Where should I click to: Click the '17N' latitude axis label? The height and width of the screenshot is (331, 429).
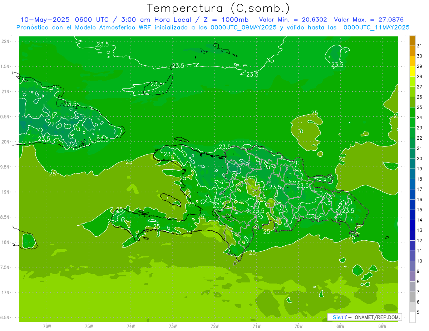coord(6,292)
